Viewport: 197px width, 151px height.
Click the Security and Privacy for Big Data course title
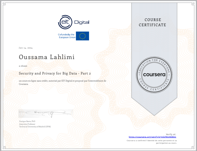(55, 73)
